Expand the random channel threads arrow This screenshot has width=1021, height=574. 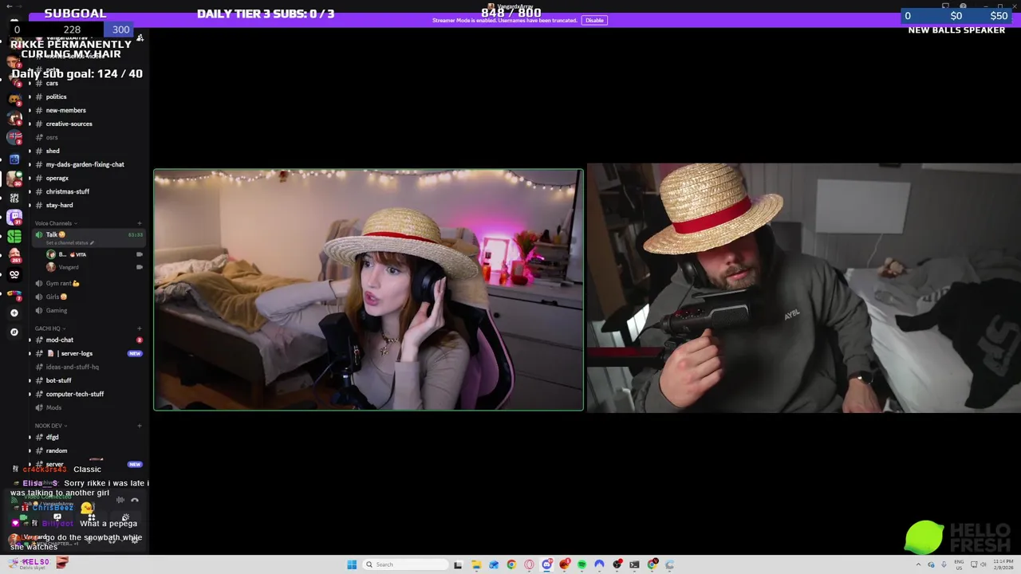tap(30, 450)
